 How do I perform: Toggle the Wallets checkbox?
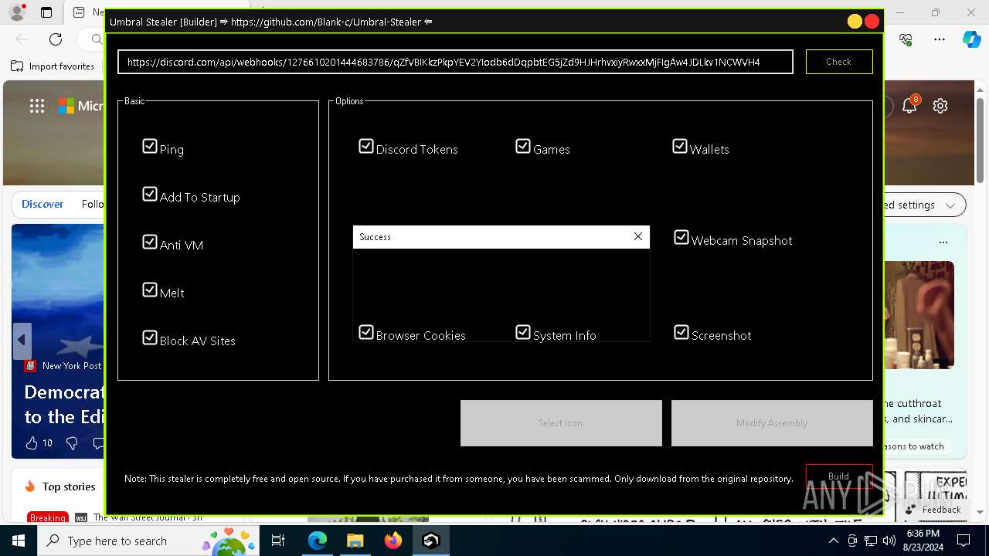pos(680,146)
